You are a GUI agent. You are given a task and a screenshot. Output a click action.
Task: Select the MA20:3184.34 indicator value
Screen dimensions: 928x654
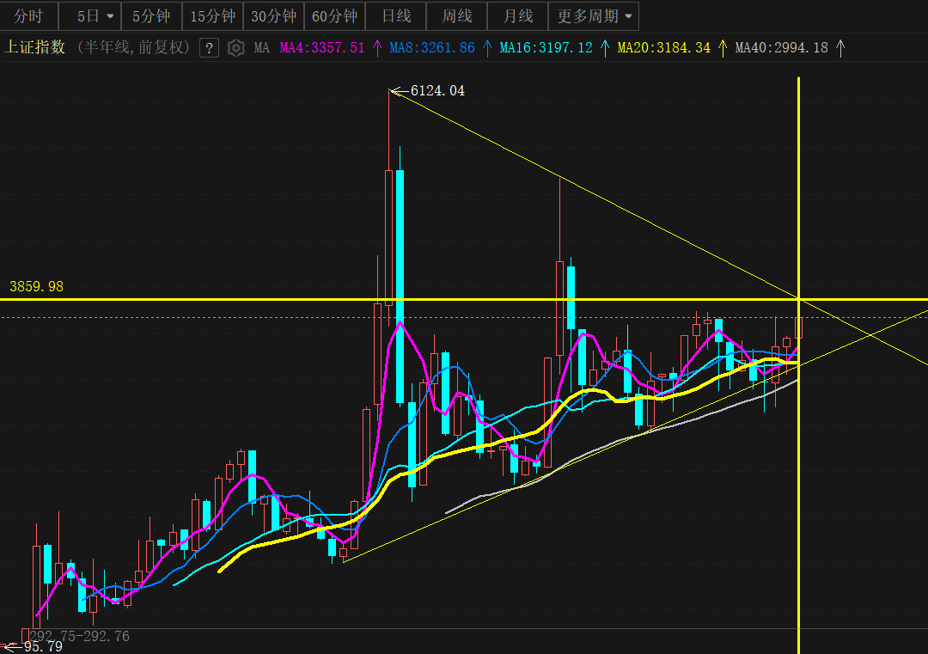[x=663, y=48]
